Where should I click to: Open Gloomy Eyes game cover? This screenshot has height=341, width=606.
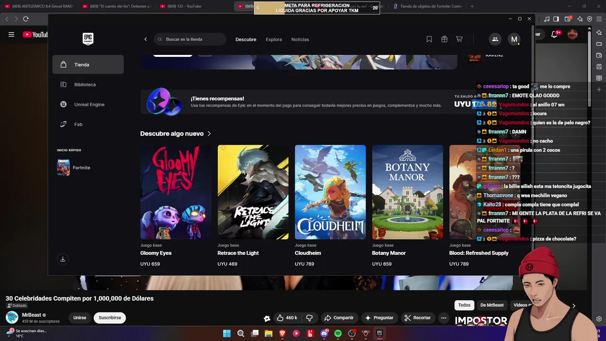176,192
